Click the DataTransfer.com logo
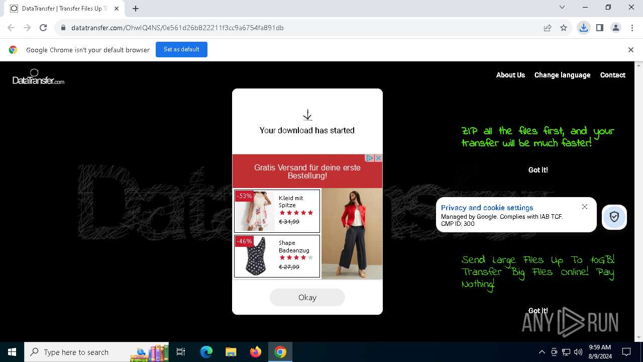Image resolution: width=643 pixels, height=362 pixels. [38, 77]
